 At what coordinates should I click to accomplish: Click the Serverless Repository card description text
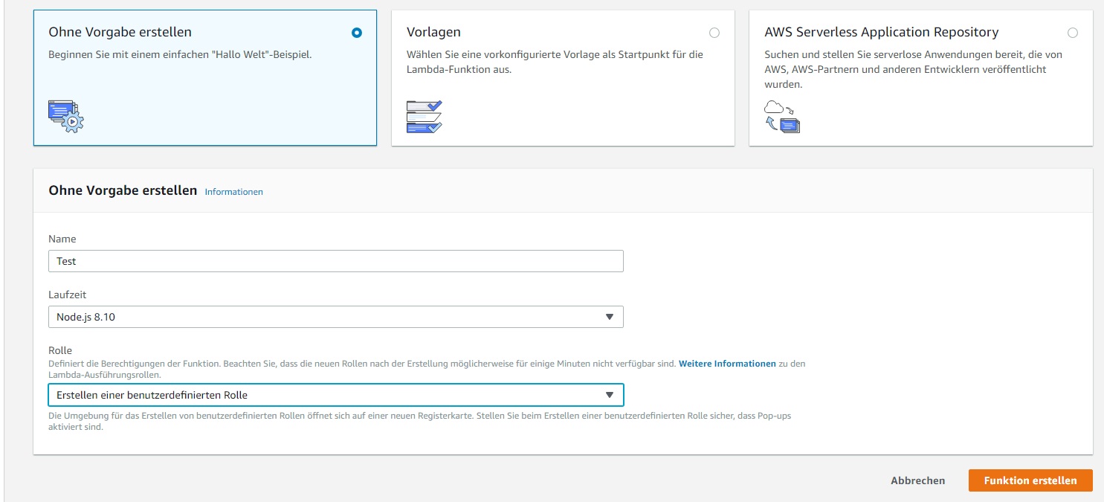point(912,69)
